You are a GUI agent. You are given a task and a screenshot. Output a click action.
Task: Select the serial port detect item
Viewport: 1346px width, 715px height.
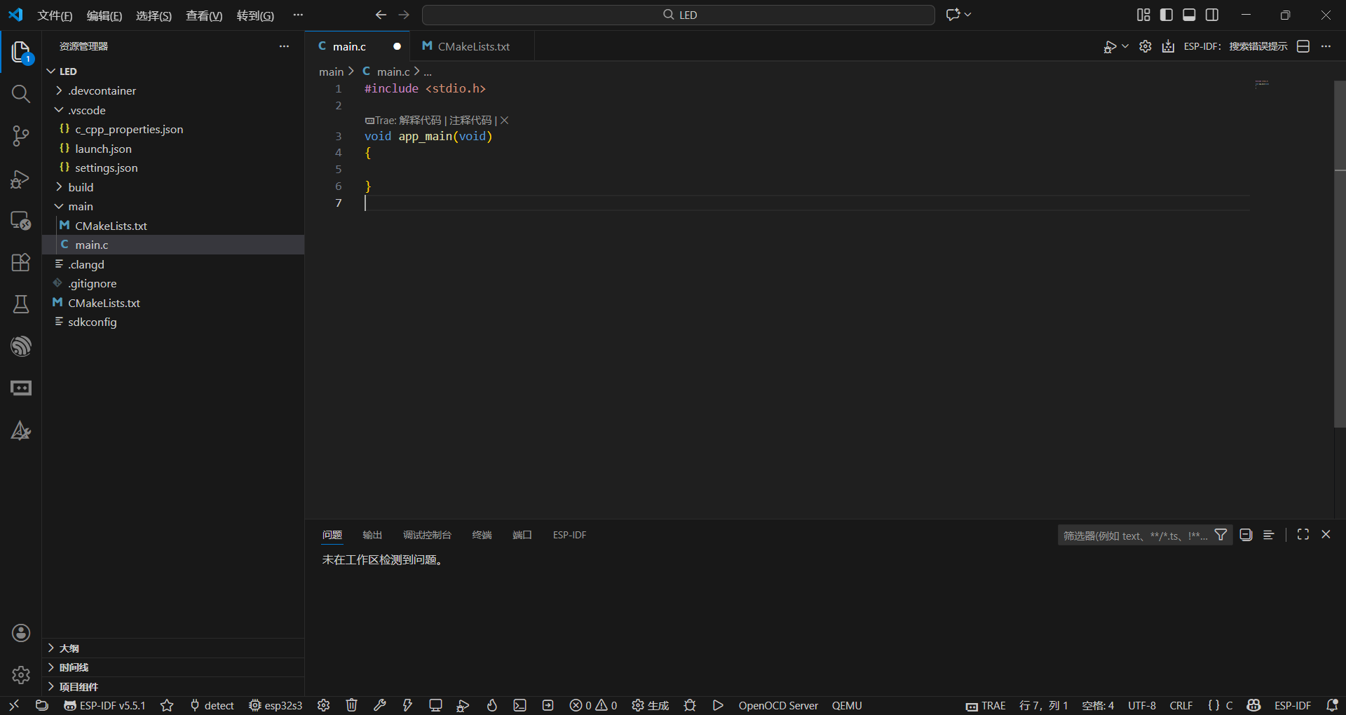(212, 705)
